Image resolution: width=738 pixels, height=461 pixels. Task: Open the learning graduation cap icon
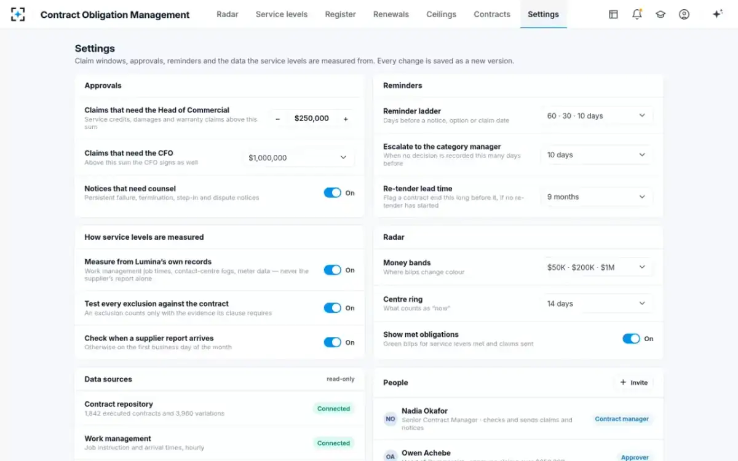click(661, 14)
